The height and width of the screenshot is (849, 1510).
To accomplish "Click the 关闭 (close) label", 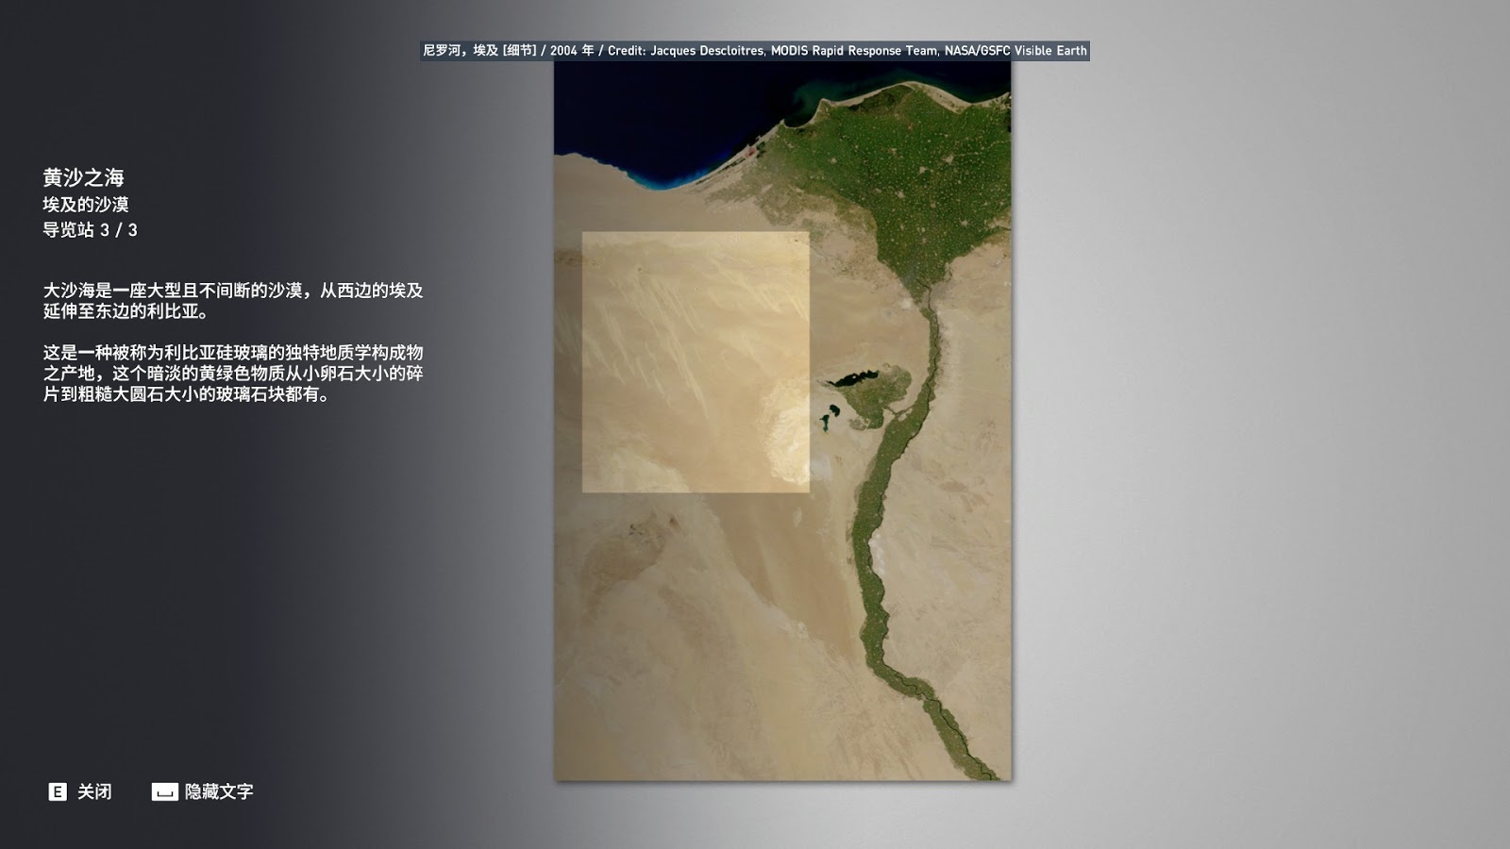I will click(x=94, y=791).
